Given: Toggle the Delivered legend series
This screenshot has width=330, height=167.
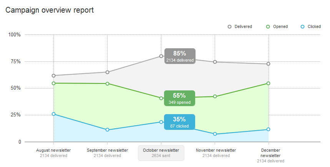Looking at the screenshot, I should point(240,27).
